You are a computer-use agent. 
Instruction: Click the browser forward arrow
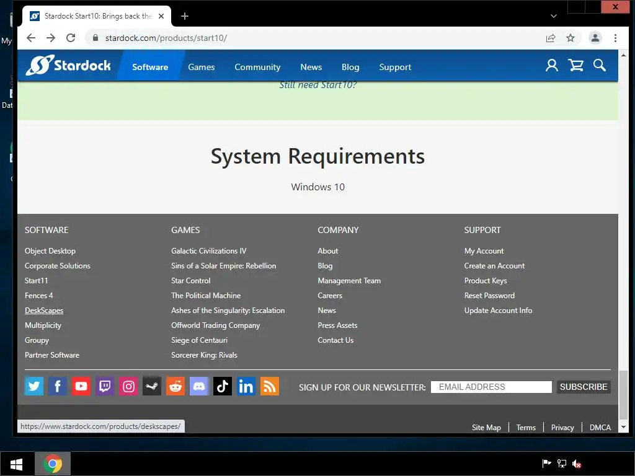51,38
